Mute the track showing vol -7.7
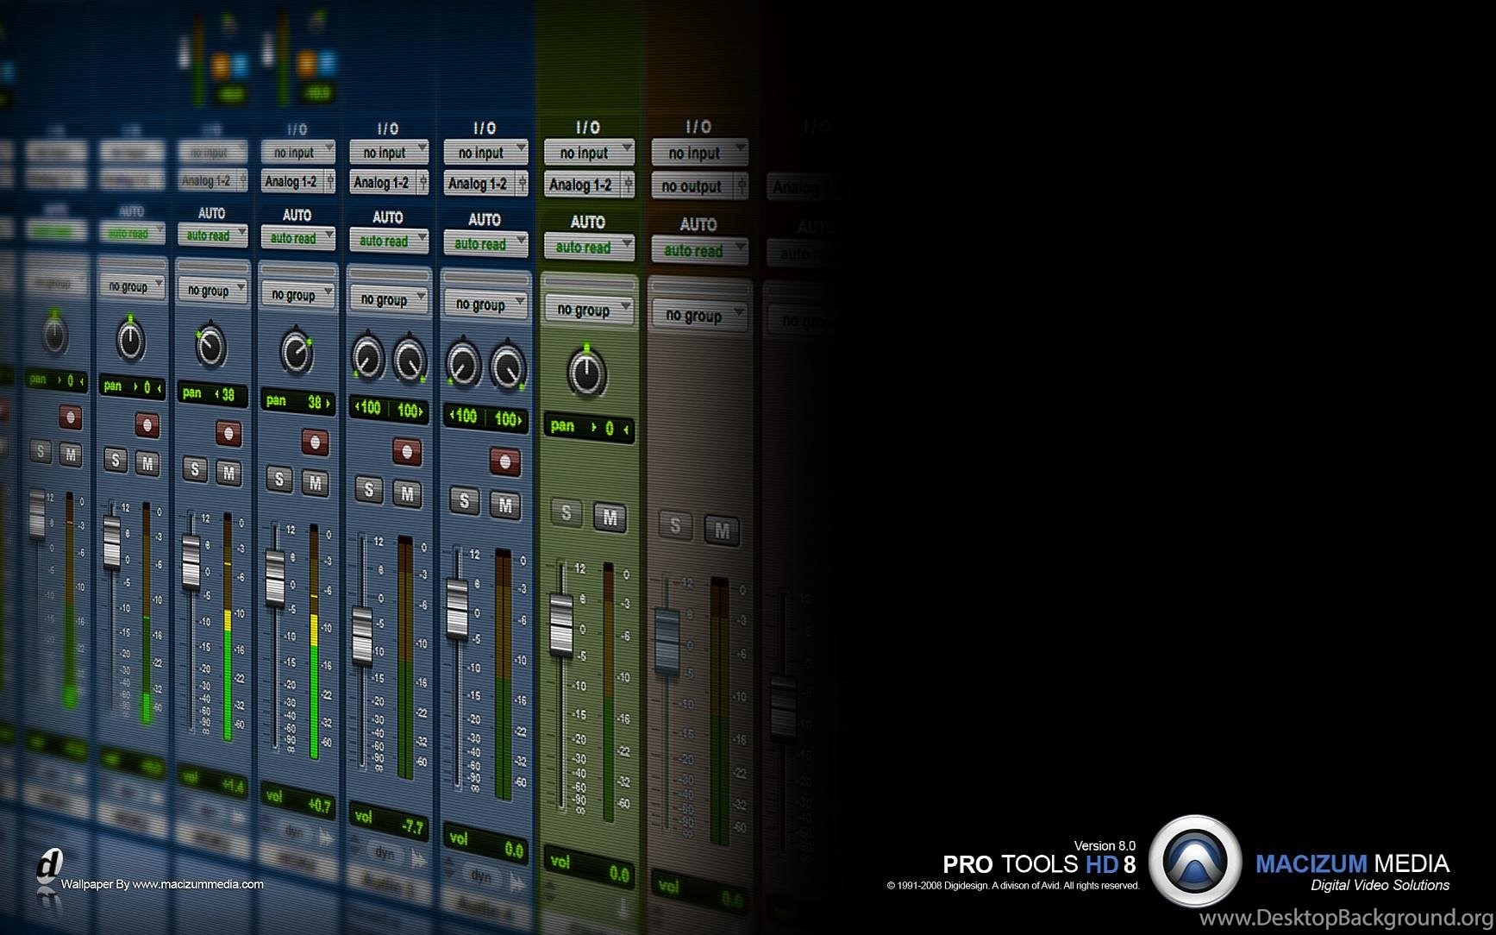Viewport: 1496px width, 935px height. click(407, 493)
